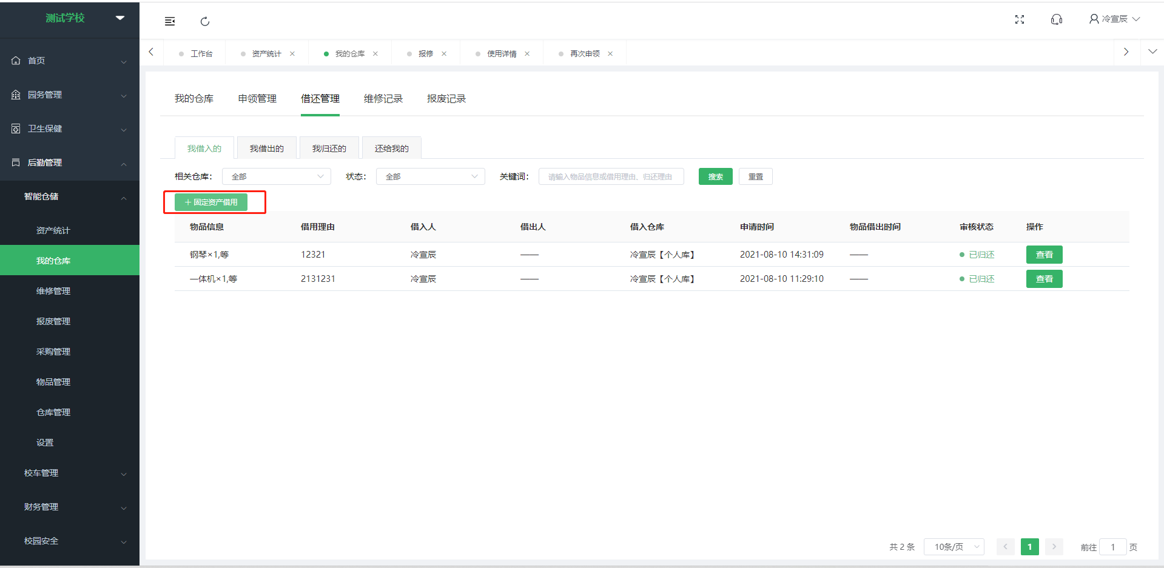View details for the 钢琴×1,等 row
This screenshot has height=568, width=1164.
point(1045,255)
